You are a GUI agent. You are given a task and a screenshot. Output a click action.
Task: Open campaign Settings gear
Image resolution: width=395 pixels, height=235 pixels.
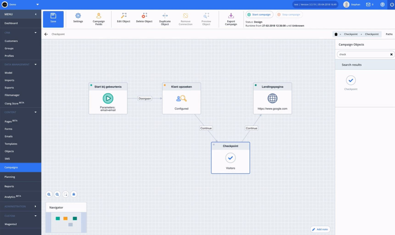(78, 18)
